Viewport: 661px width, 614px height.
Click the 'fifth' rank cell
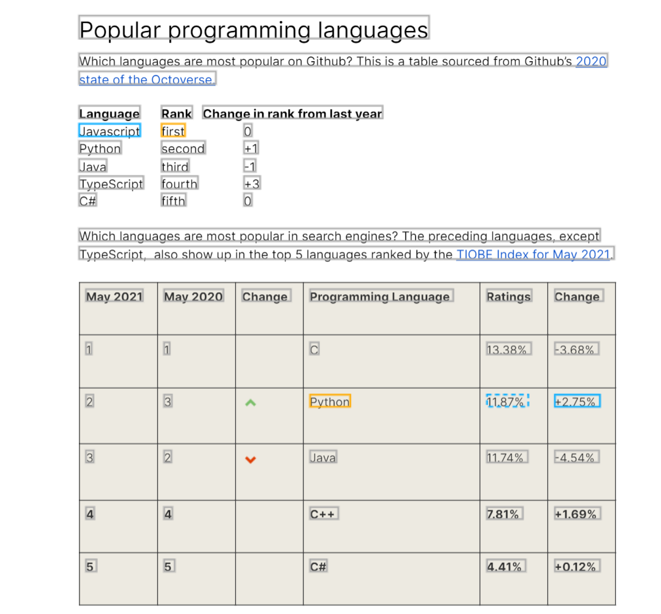click(173, 200)
